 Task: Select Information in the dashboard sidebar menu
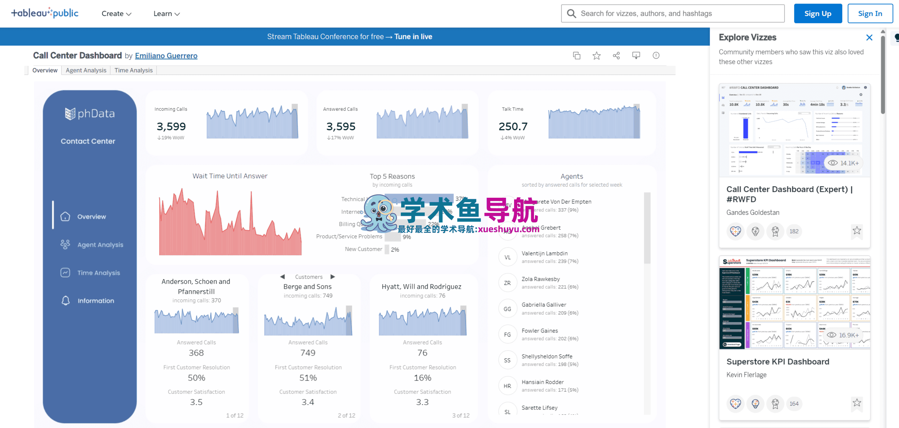coord(96,301)
